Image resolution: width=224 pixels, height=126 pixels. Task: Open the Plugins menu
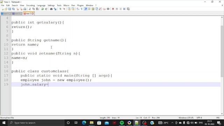pyautogui.click(x=80, y=6)
